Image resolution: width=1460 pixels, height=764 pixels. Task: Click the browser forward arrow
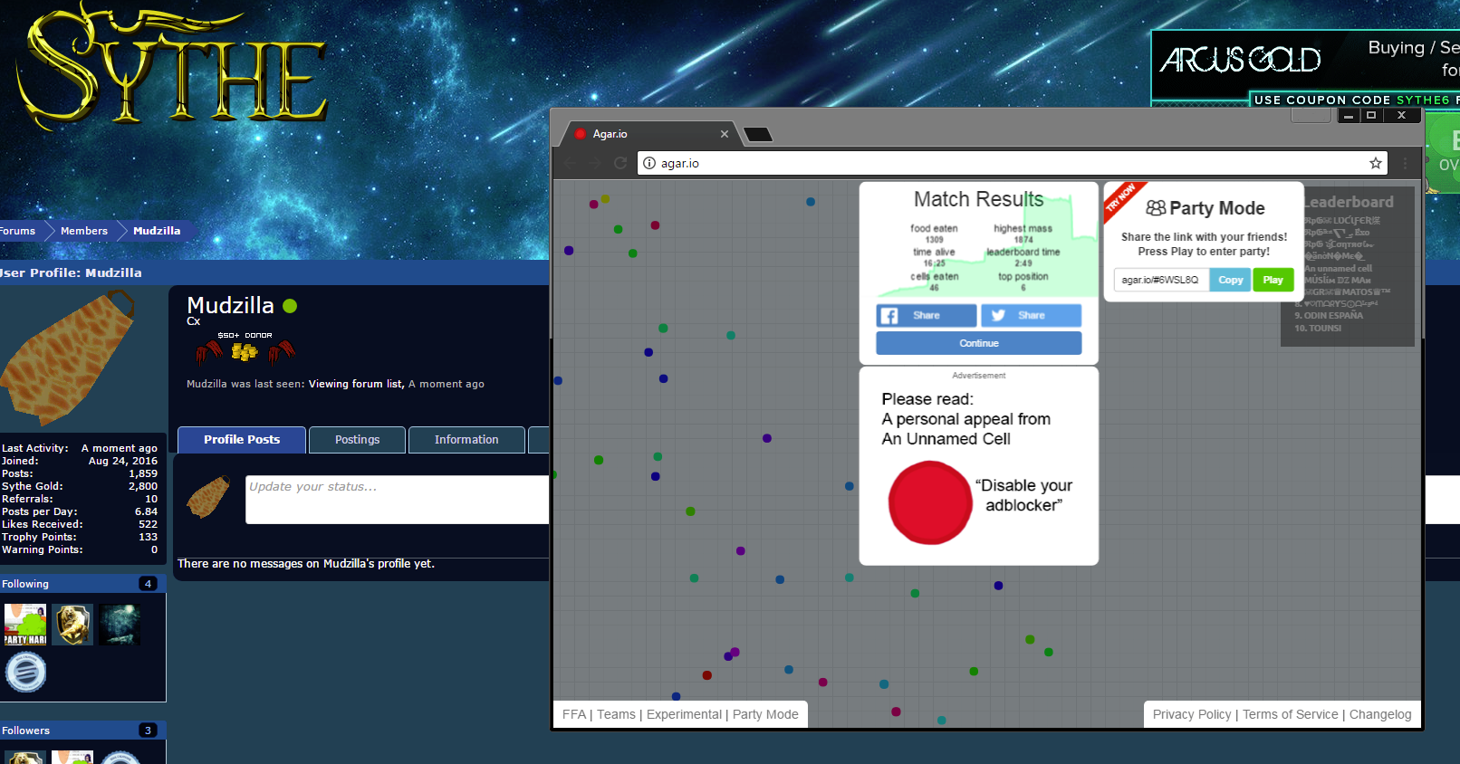pyautogui.click(x=595, y=163)
